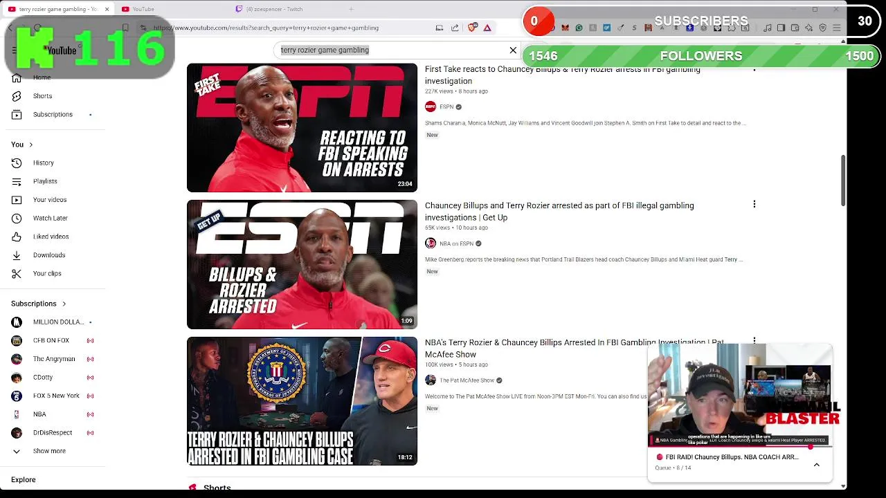The image size is (886, 498).
Task: Open watch History page
Action: pyautogui.click(x=43, y=163)
